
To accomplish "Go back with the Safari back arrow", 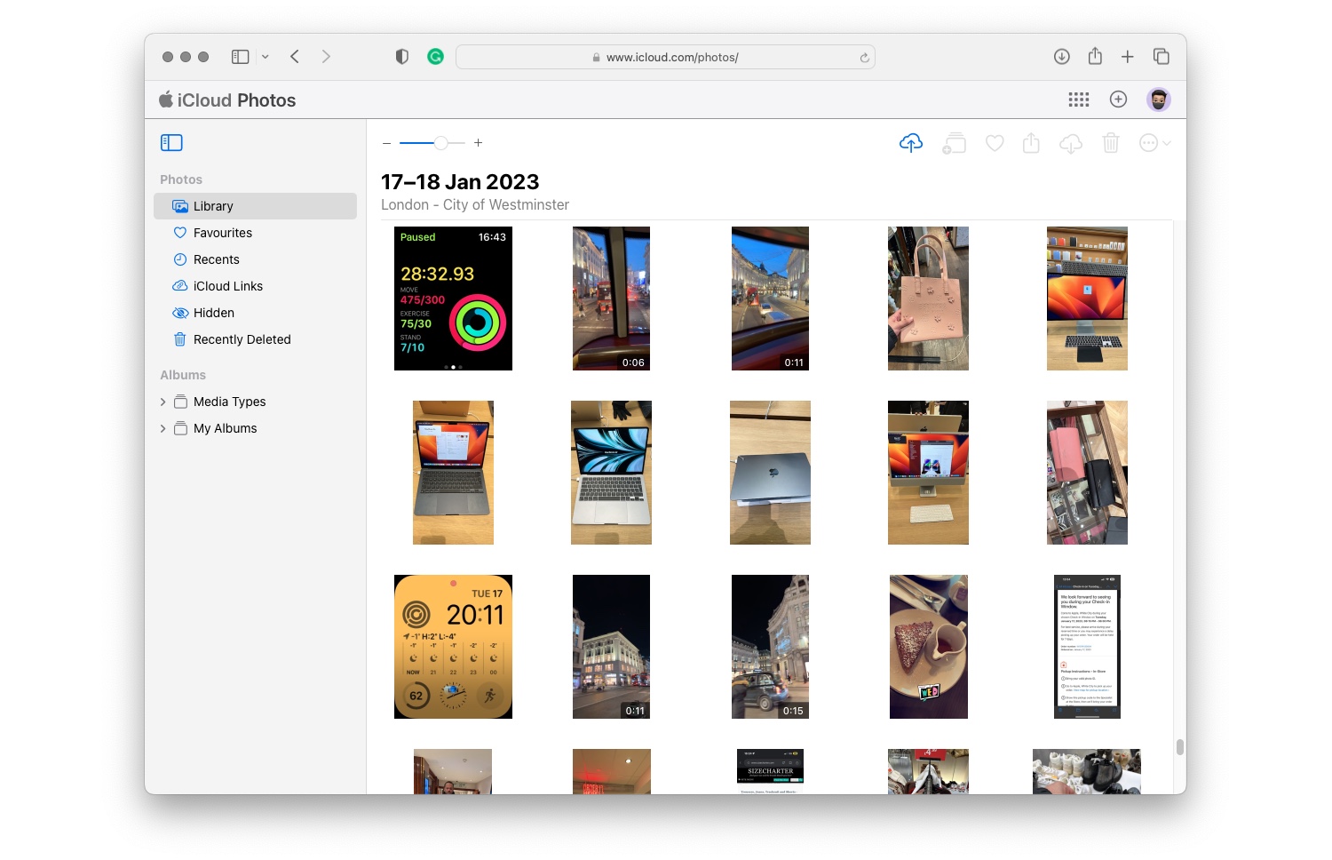I will click(295, 57).
